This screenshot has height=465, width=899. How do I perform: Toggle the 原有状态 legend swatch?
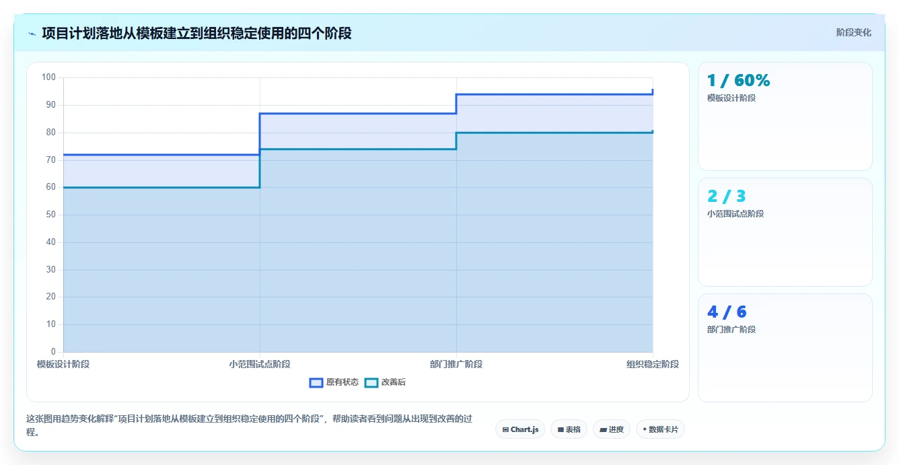316,382
